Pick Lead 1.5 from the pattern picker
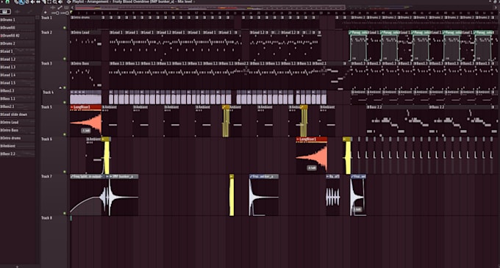Viewport: 500px width, 268px height. (17, 83)
